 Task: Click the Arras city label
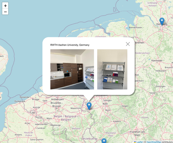coord(27,123)
